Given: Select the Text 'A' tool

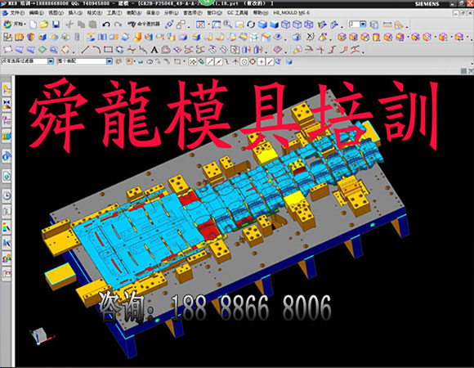Looking at the screenshot, I should point(154,50).
